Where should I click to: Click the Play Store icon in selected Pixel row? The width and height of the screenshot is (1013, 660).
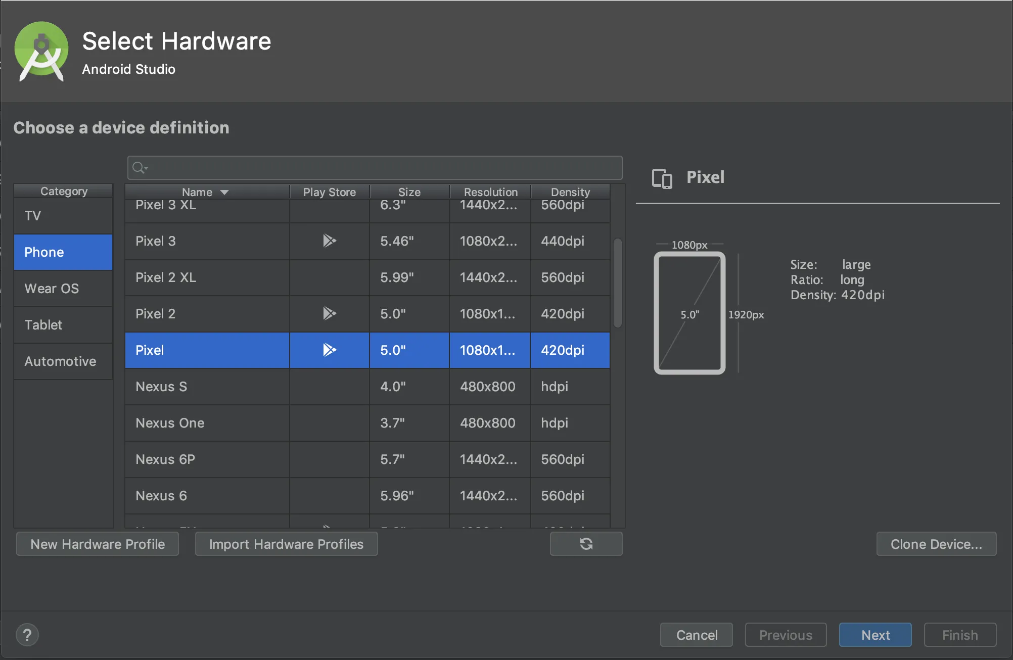pyautogui.click(x=329, y=350)
